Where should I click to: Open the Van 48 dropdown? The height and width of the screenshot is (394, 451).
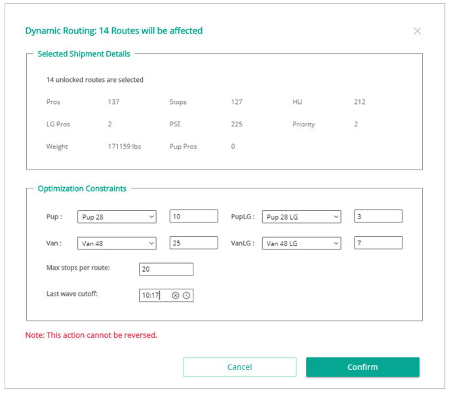pyautogui.click(x=117, y=243)
